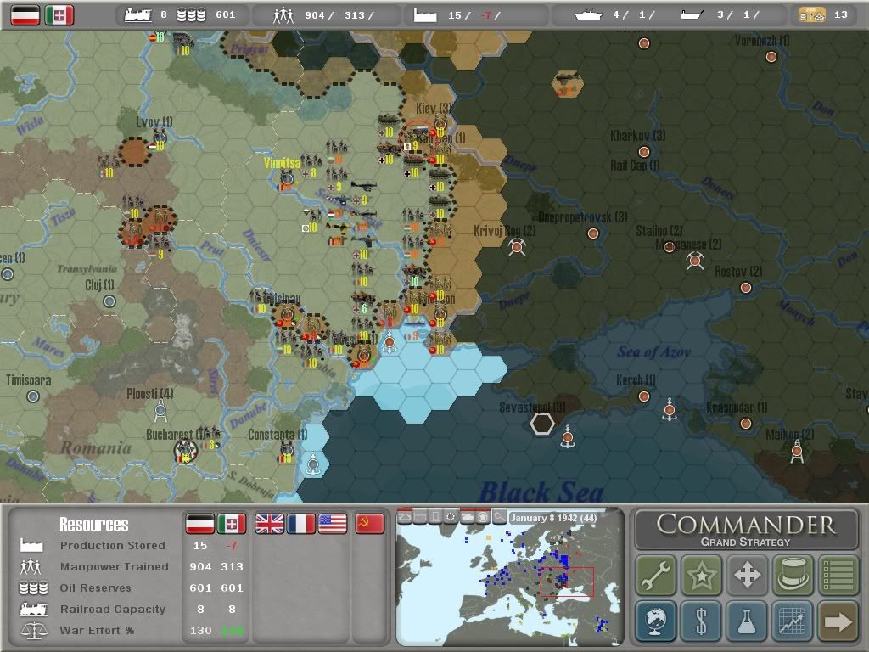Click the "Railroad Capacity" label
The image size is (869, 652).
point(113,609)
